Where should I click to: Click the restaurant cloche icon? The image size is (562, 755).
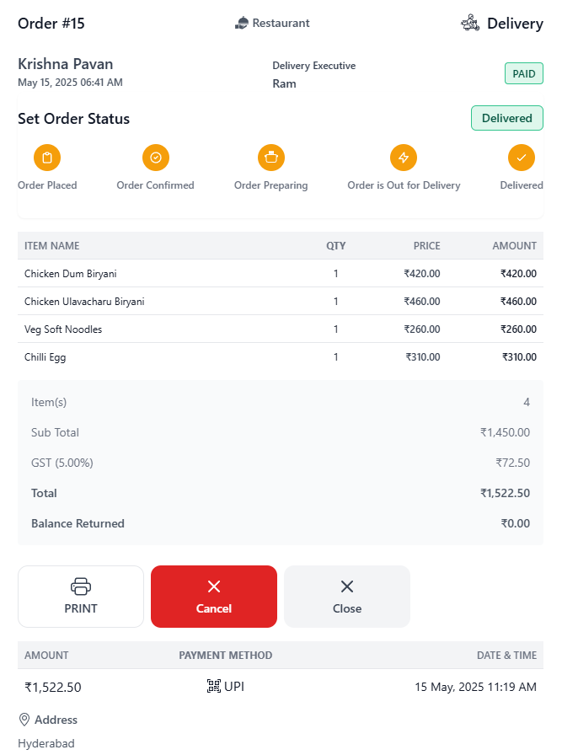pos(242,23)
